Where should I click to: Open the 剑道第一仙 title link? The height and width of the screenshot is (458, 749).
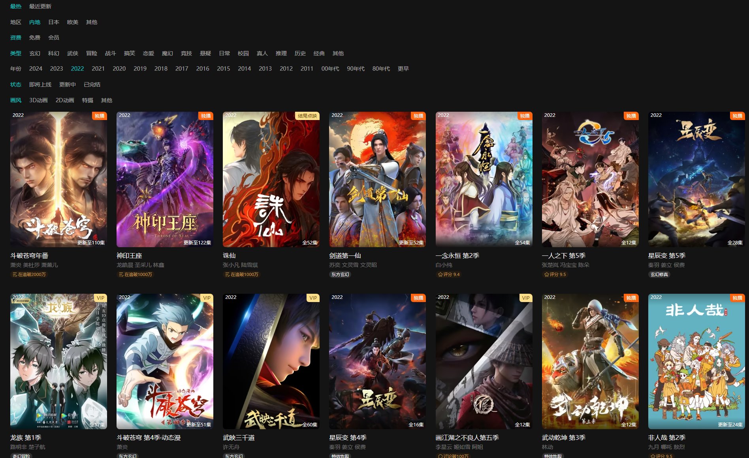[x=345, y=255]
